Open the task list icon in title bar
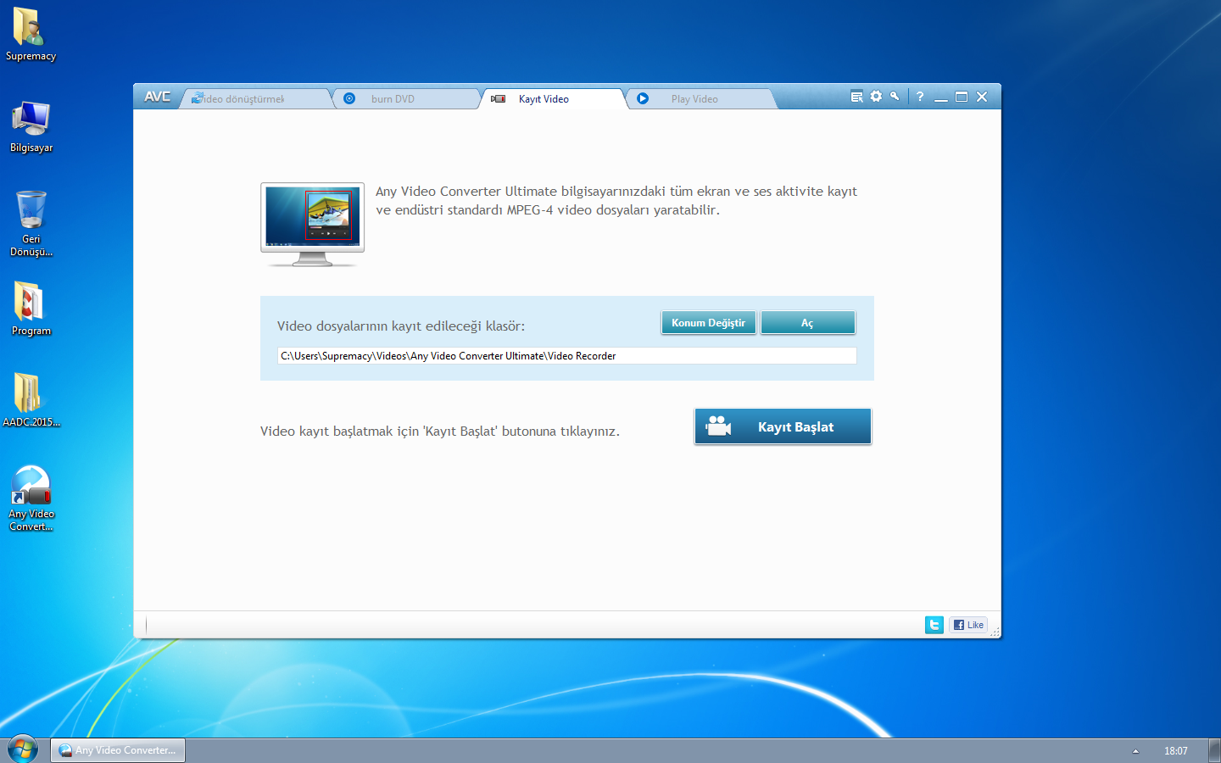This screenshot has height=763, width=1221. click(x=857, y=97)
